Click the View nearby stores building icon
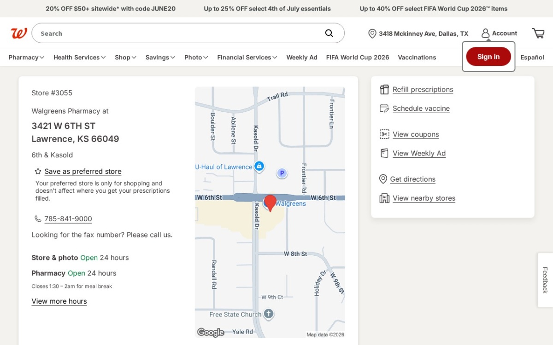 pyautogui.click(x=384, y=198)
